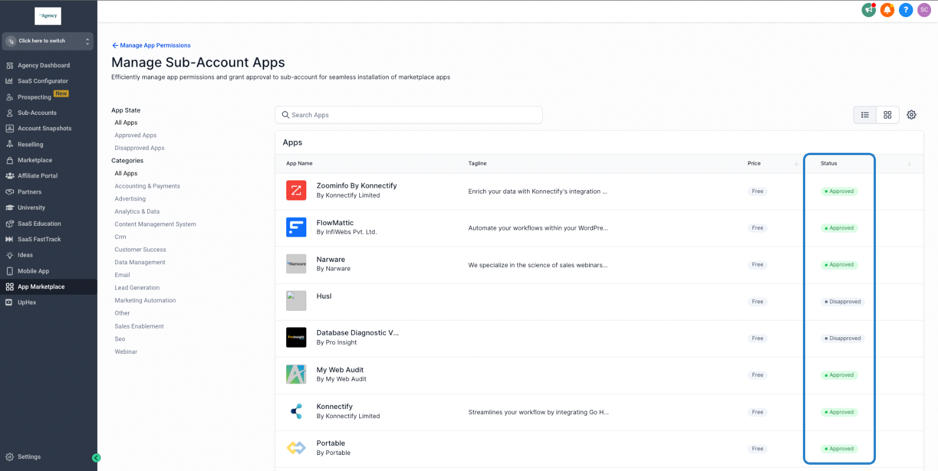Click the FlowMattic app icon
The image size is (938, 471).
point(296,227)
